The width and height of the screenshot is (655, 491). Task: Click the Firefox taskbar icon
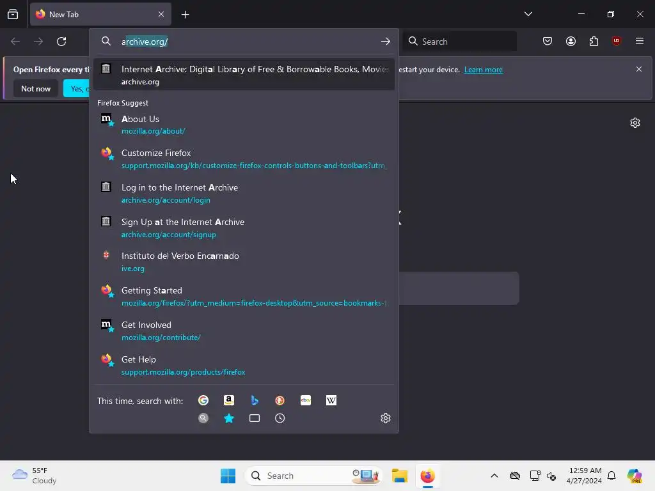coord(427,476)
